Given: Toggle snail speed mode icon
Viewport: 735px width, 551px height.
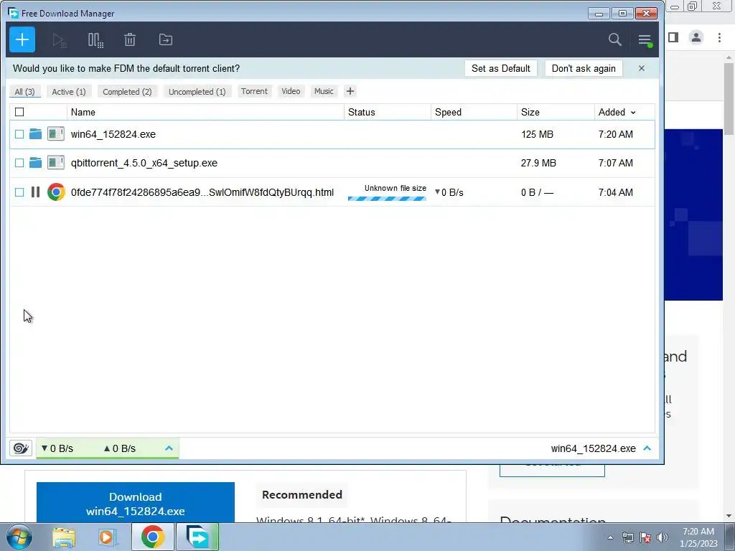Looking at the screenshot, I should pyautogui.click(x=21, y=448).
